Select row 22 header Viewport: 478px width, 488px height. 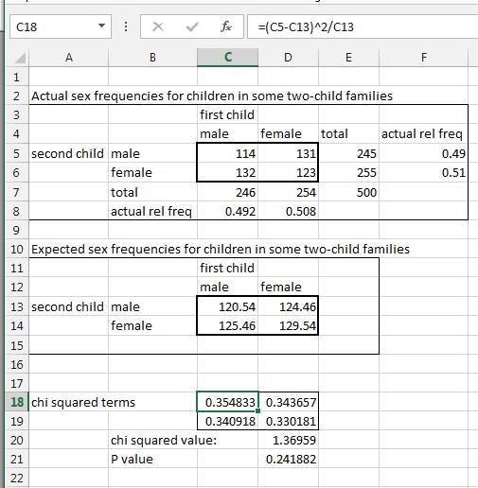click(17, 479)
